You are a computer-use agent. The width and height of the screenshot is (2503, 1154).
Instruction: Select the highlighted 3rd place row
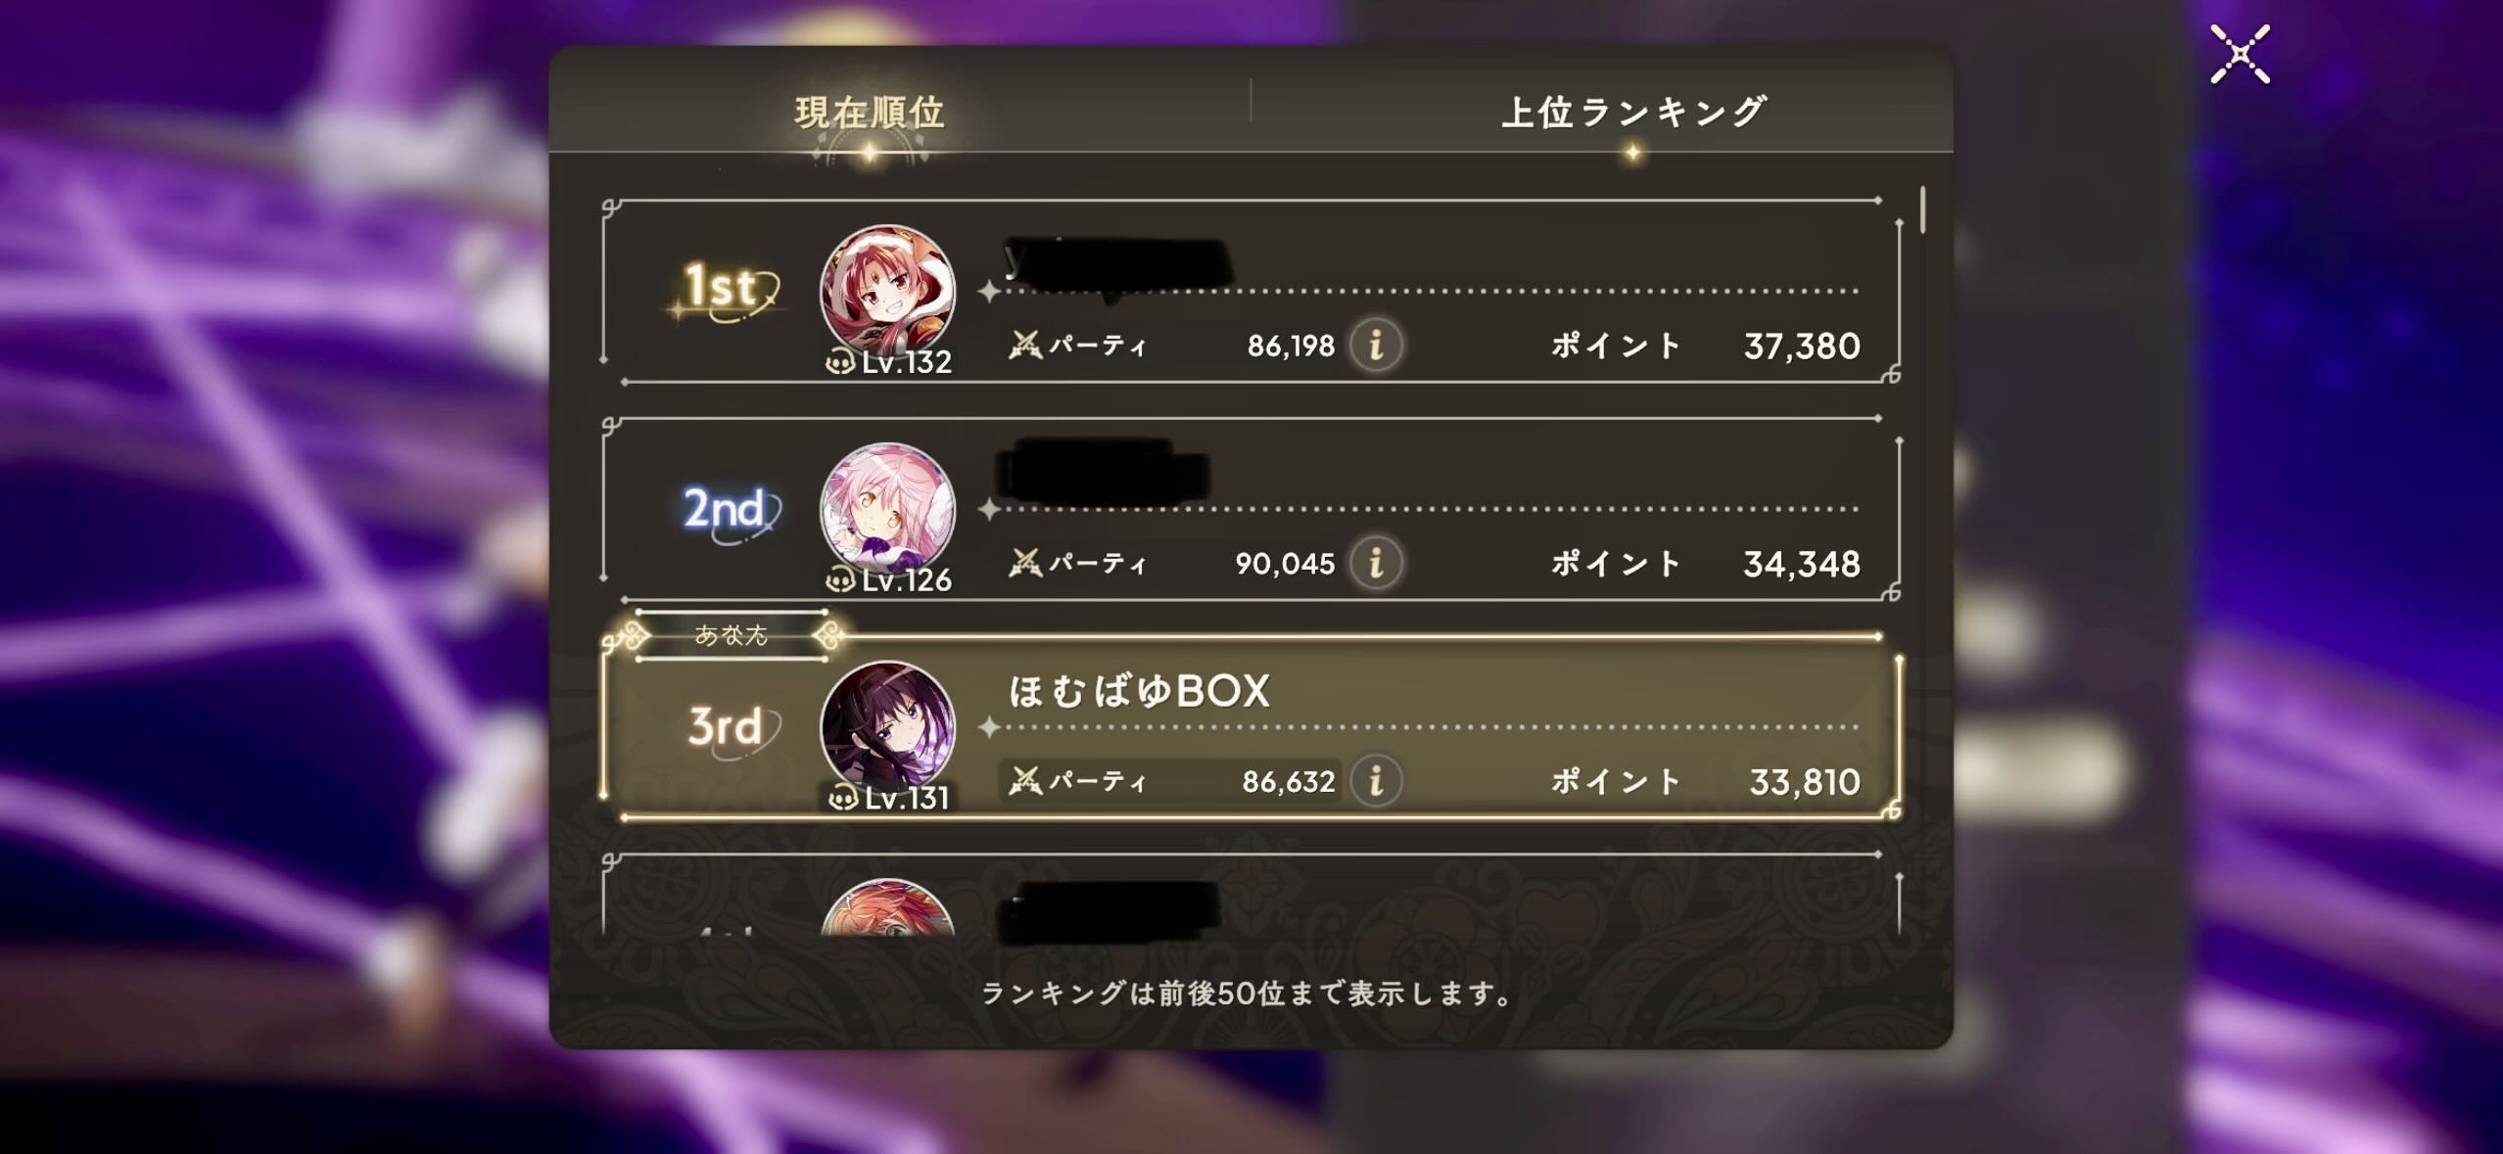point(1251,728)
